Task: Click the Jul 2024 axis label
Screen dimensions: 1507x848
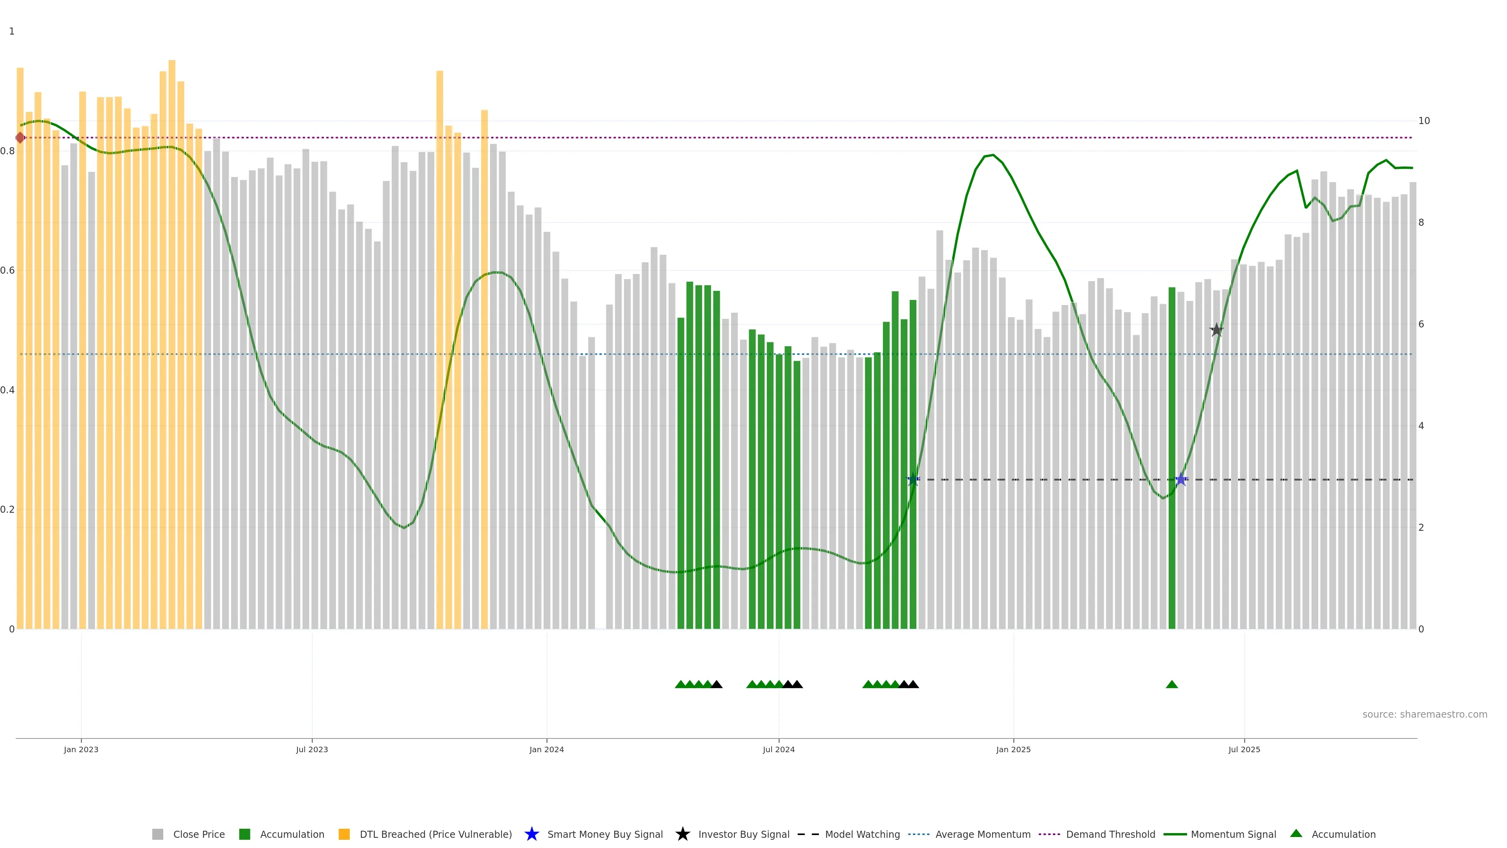Action: [779, 750]
